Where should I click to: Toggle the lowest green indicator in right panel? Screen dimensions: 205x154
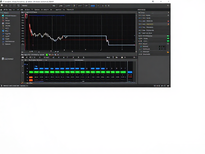pos(168,41)
